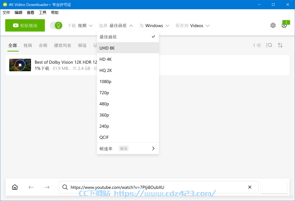The width and height of the screenshot is (295, 201).
Task: Open the 保存到 Videos folder dropdown
Action: tap(192, 25)
